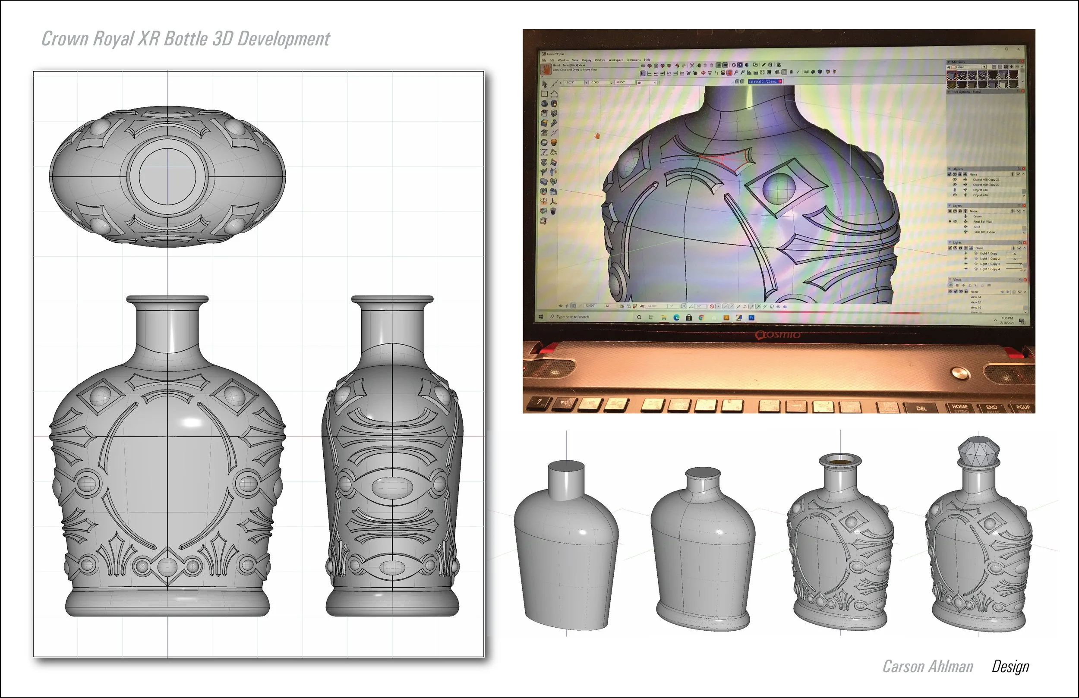1079x698 pixels.
Task: Collapse the Lights palette using its disclosure triangle
Action: pyautogui.click(x=950, y=242)
